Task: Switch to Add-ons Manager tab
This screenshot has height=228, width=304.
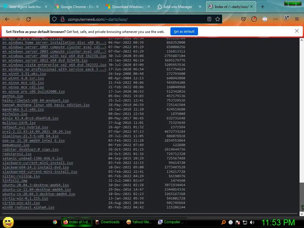Action: [178, 7]
